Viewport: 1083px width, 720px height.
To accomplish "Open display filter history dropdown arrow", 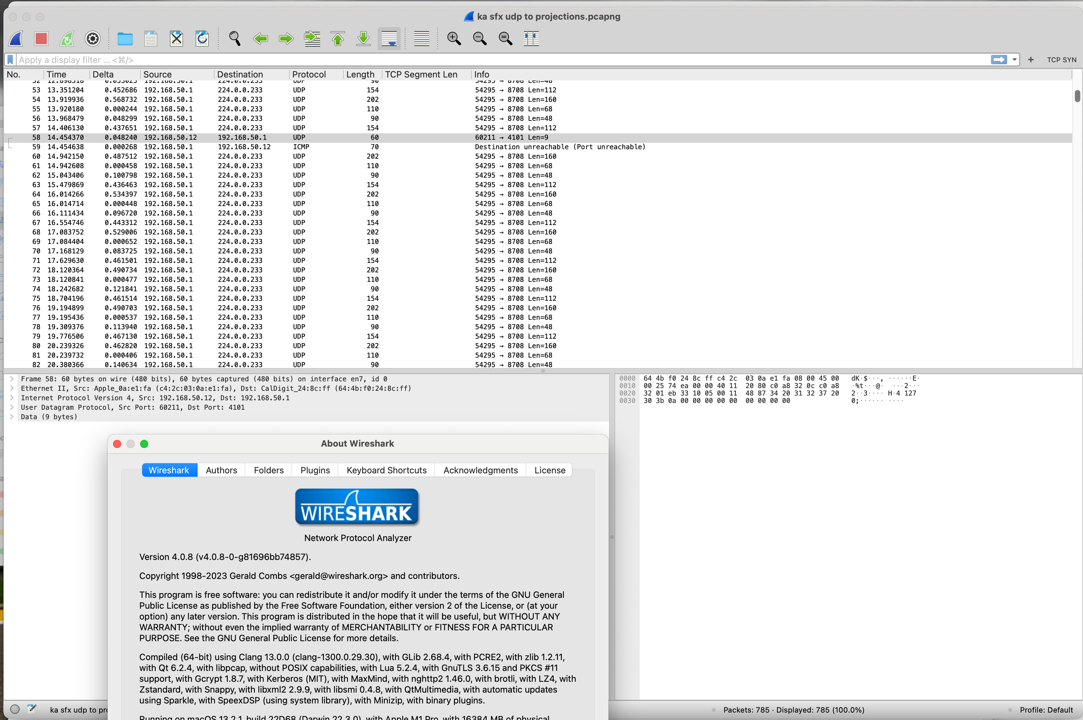I will point(1014,60).
